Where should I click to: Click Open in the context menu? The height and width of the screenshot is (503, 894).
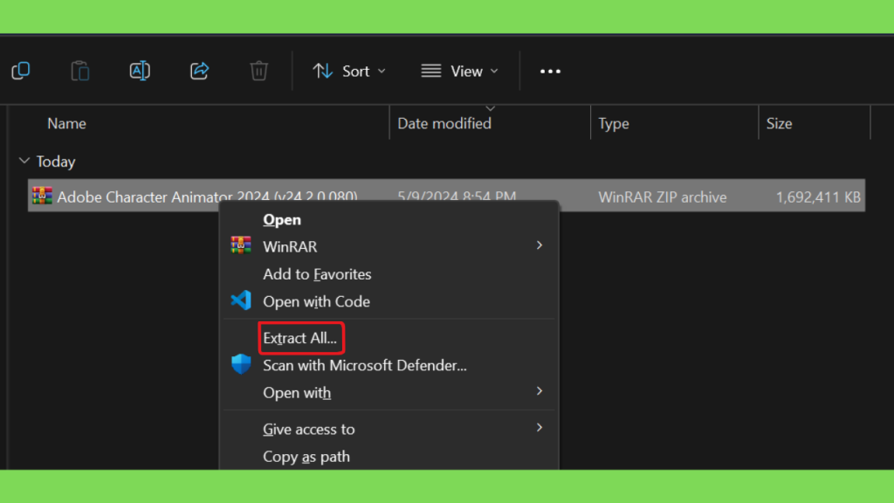click(x=282, y=219)
